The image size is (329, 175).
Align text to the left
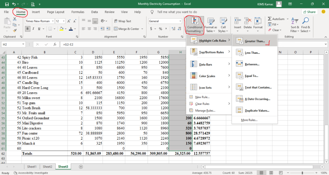[x=84, y=29]
